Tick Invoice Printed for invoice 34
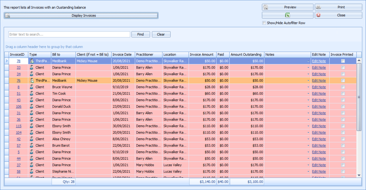Viewport: 366px width, 190px height. (343, 74)
